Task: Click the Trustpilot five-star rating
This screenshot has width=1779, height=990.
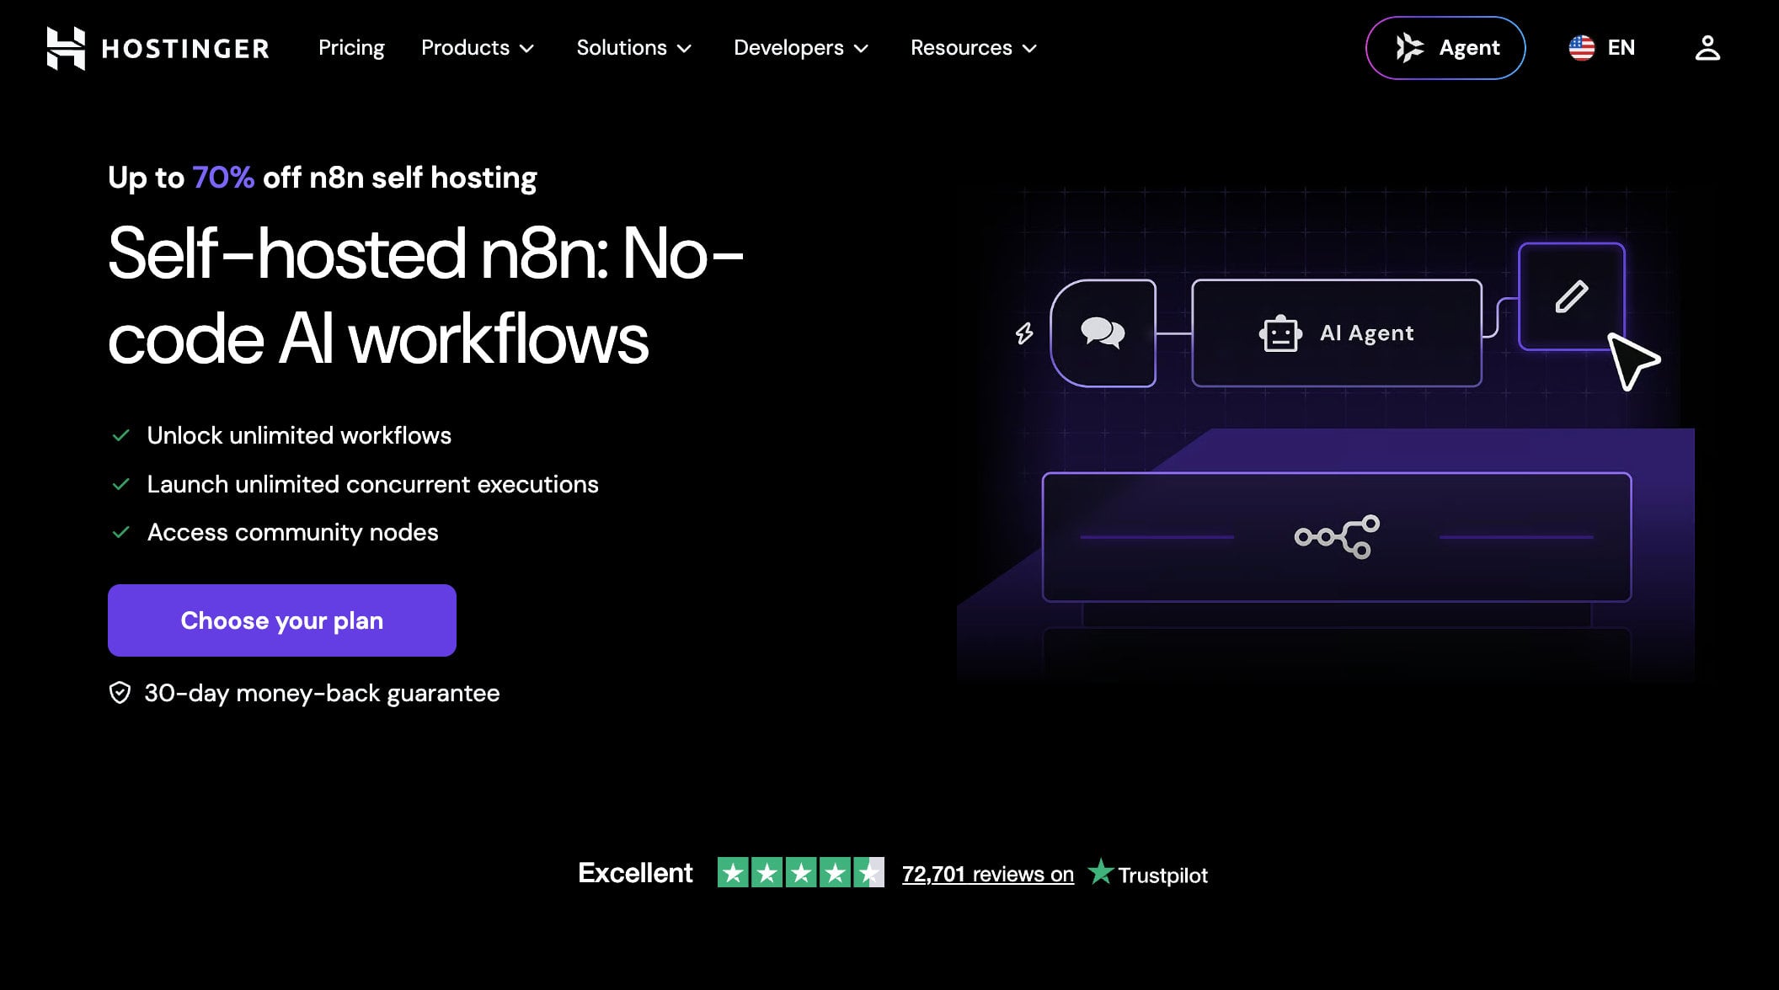Action: [800, 873]
